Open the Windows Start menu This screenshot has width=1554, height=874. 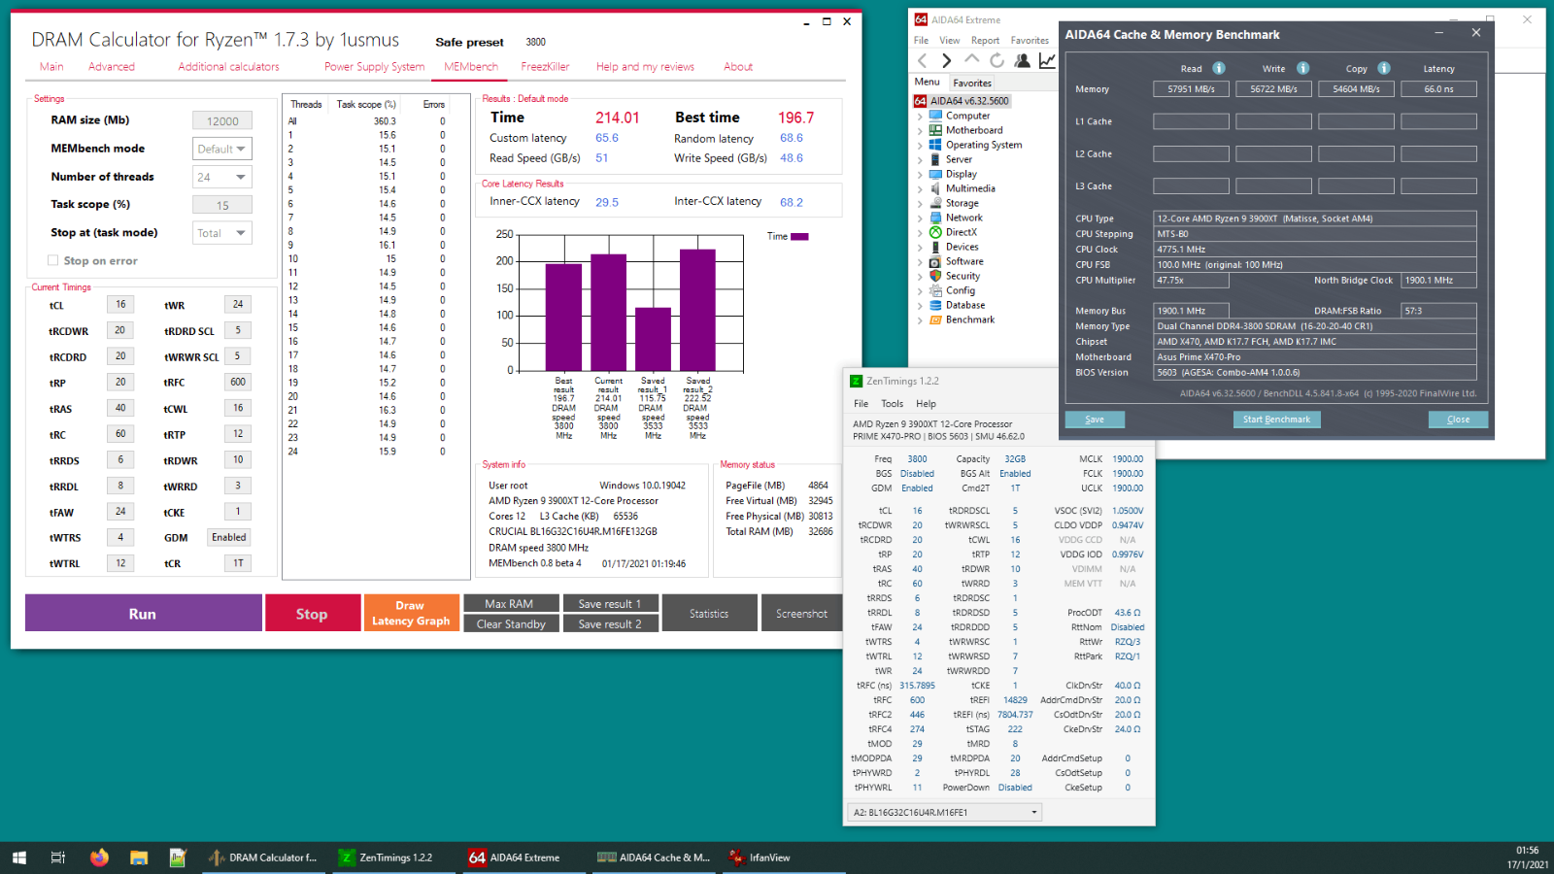(x=19, y=857)
